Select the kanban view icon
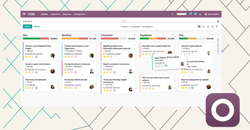The height and width of the screenshot is (130, 250). pos(199,26)
